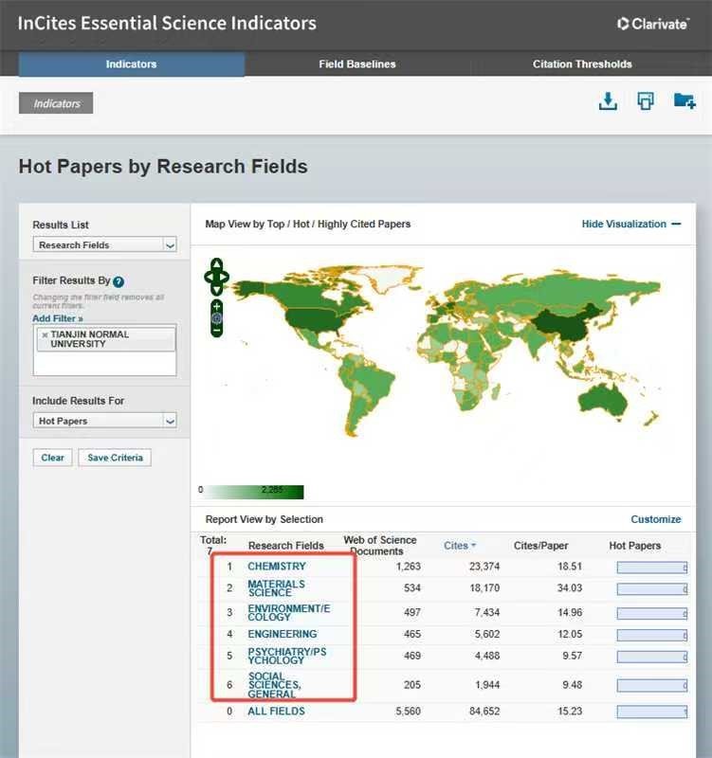The width and height of the screenshot is (712, 758).
Task: Open SOCIAL SCIENCES, GENERAL field
Action: point(274,685)
